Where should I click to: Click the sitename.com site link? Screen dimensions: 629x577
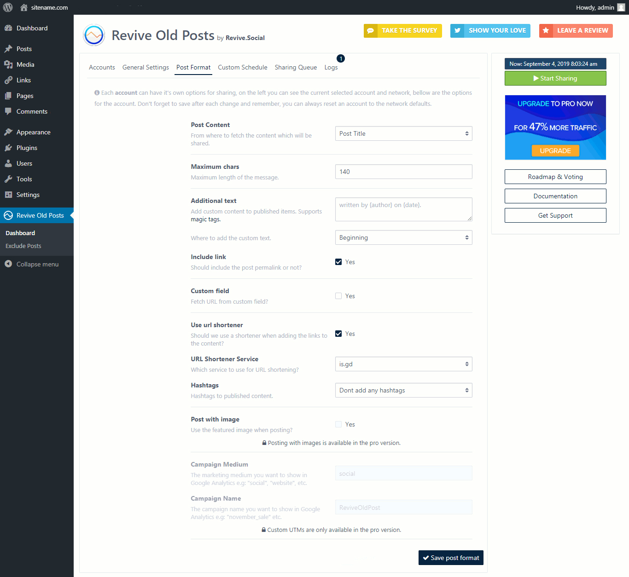[x=49, y=7]
